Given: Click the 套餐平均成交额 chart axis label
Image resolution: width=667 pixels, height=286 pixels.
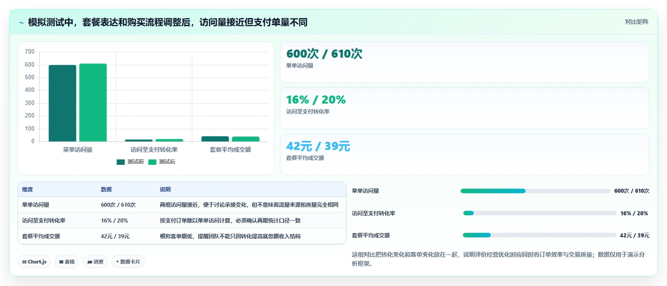Looking at the screenshot, I should [x=230, y=150].
